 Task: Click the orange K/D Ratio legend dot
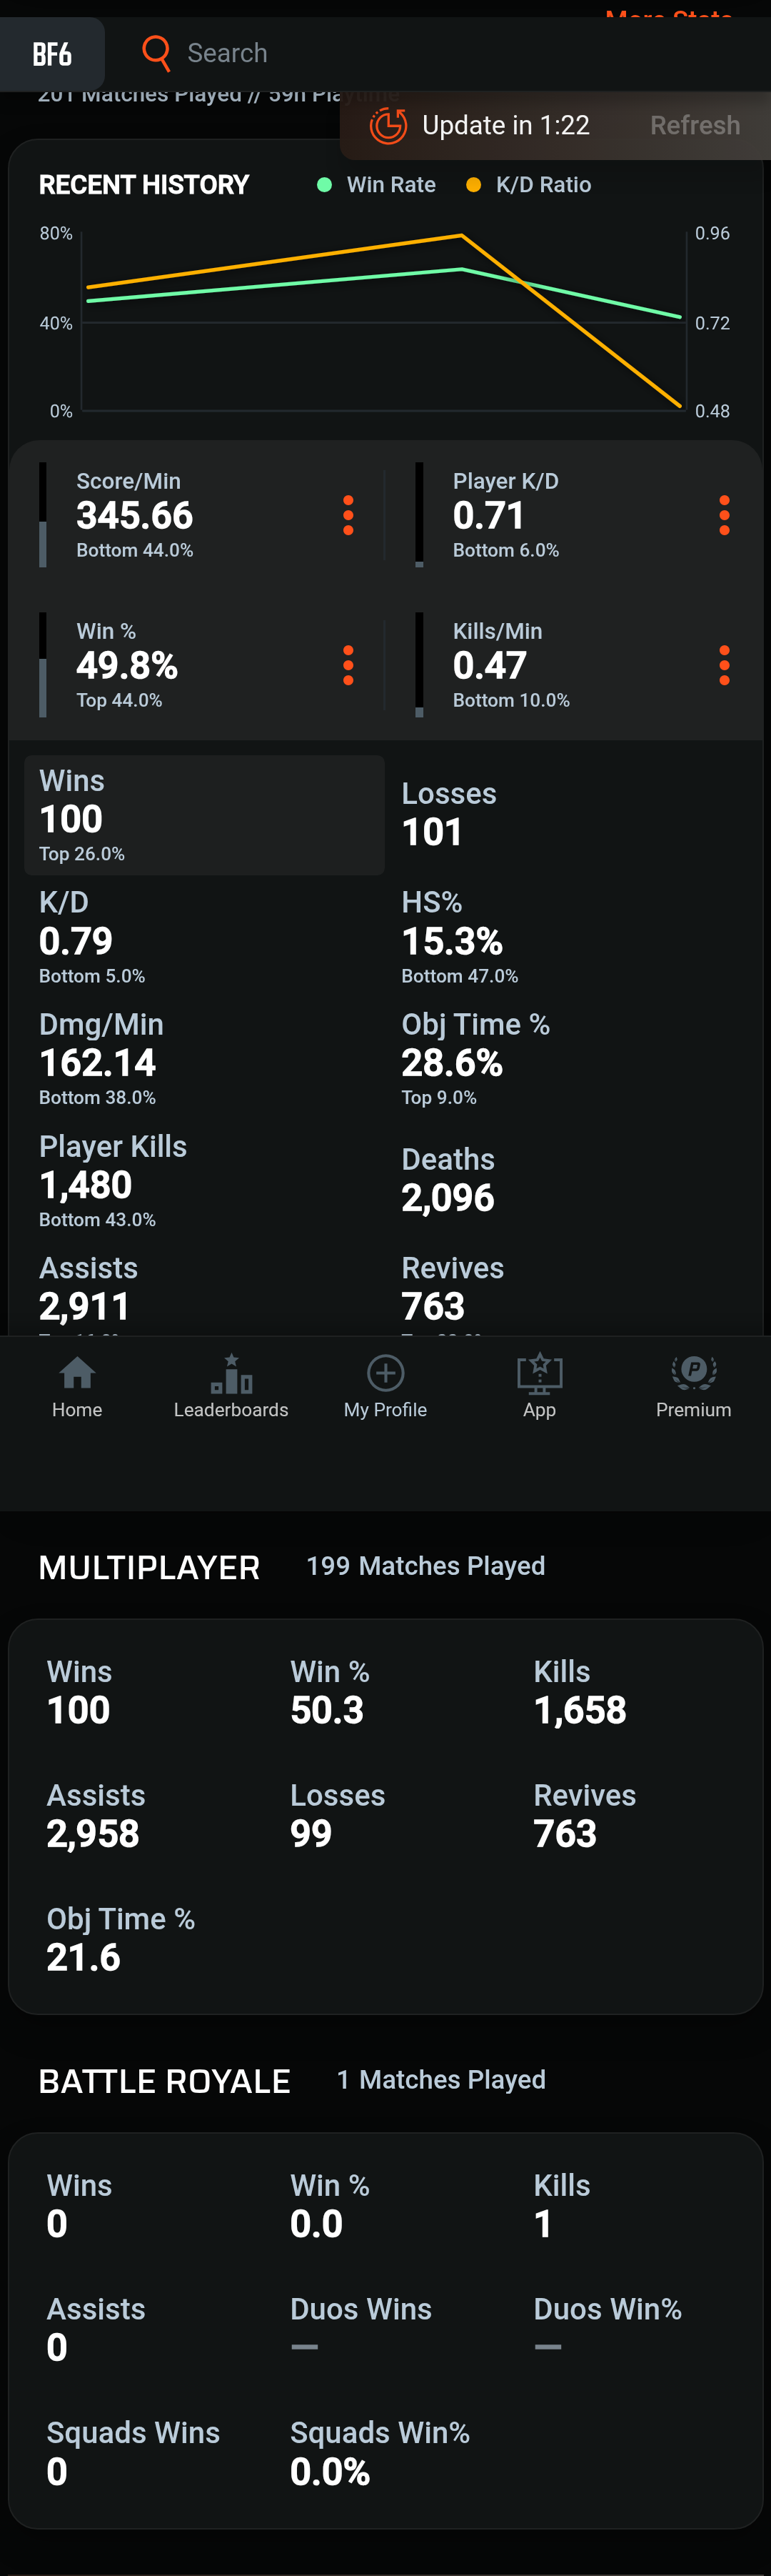tap(475, 185)
